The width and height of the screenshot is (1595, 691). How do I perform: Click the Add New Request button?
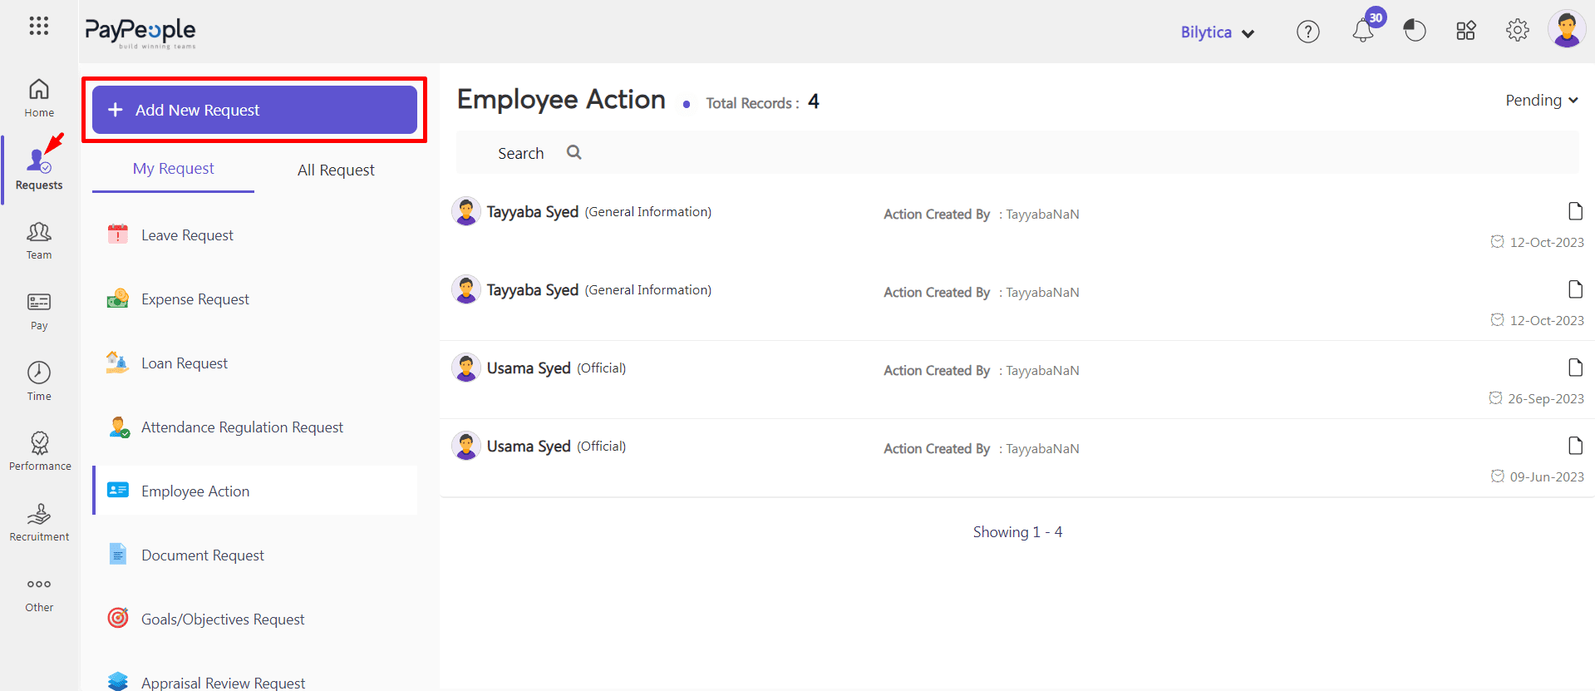point(254,110)
